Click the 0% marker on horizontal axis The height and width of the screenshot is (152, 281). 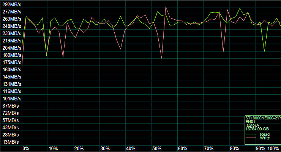[26, 148]
